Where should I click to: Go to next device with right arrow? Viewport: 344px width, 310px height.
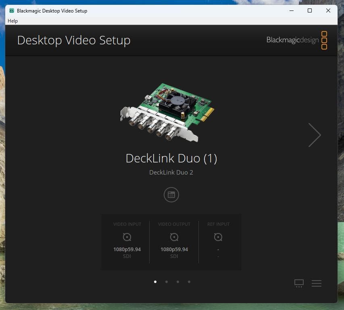coord(315,135)
